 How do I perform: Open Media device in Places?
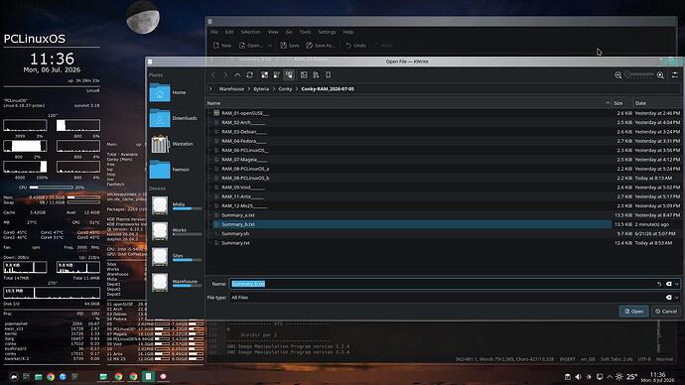pos(175,205)
